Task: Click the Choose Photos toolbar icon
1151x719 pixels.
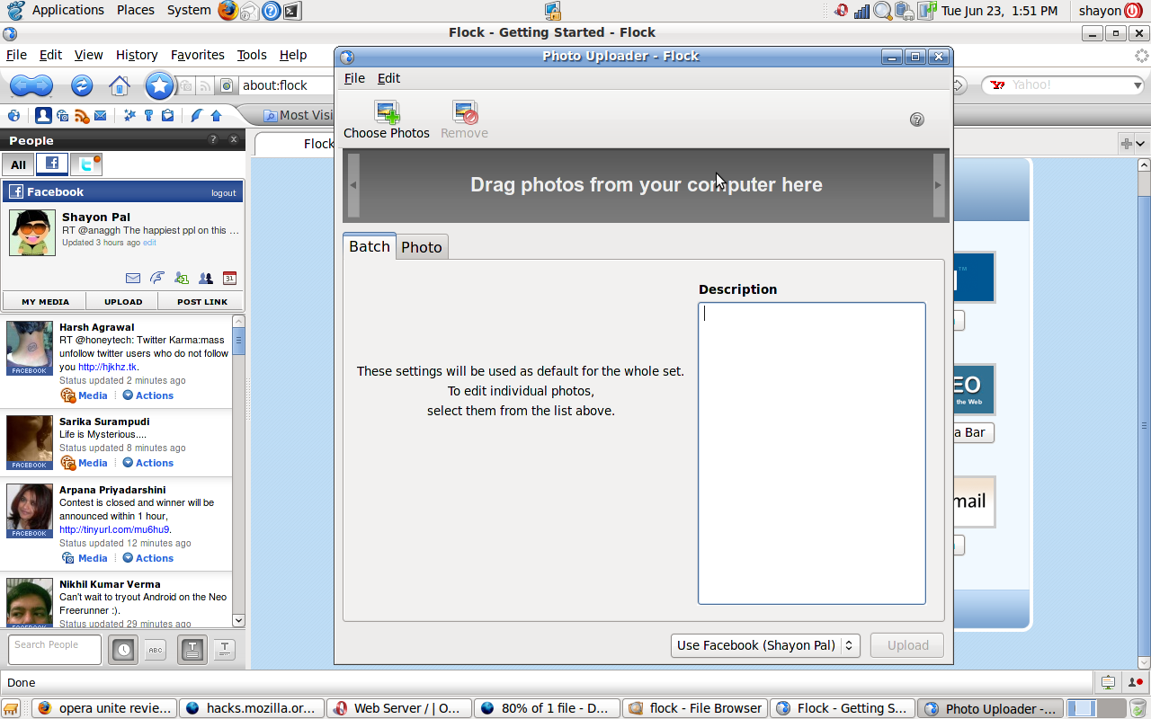Action: (x=387, y=113)
